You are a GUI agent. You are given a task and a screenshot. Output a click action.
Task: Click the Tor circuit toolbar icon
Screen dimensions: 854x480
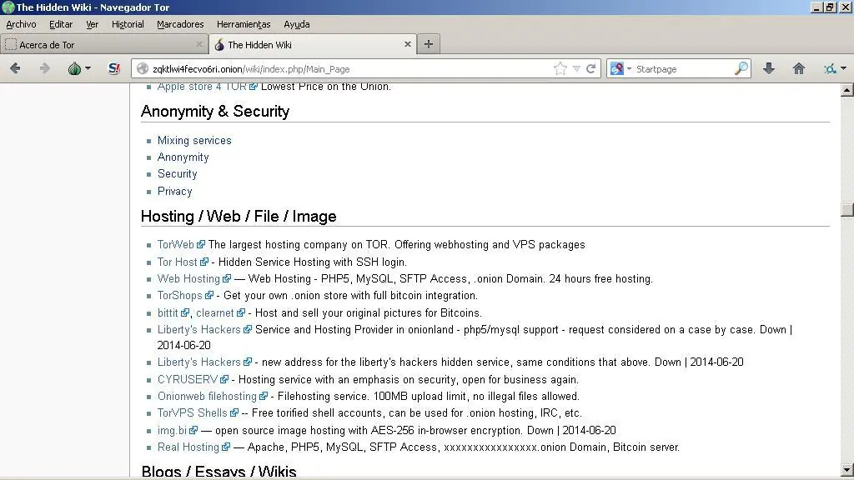point(830,68)
